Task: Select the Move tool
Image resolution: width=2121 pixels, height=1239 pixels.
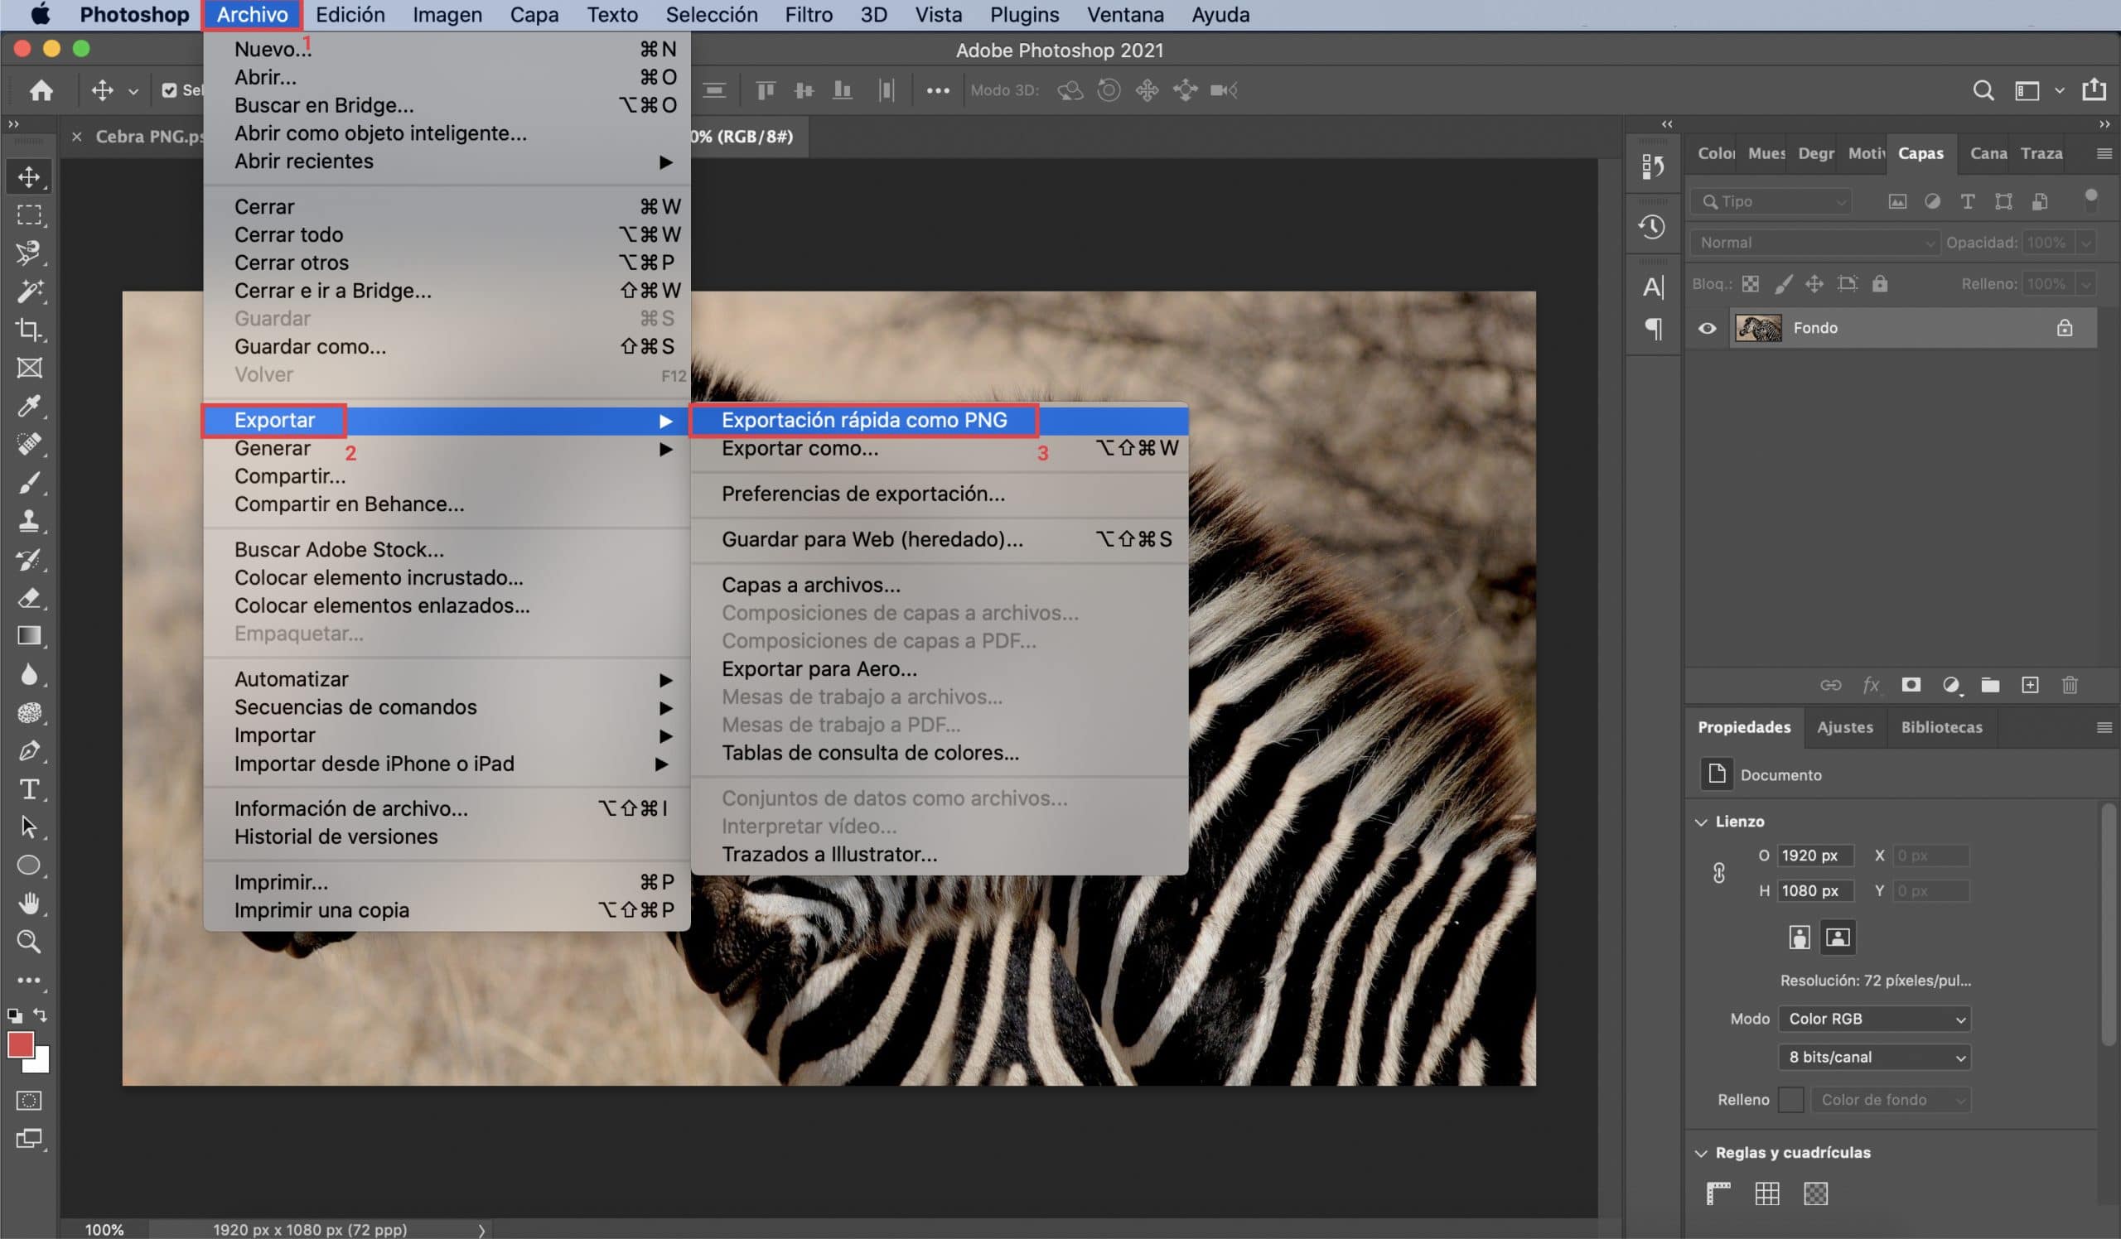Action: (x=30, y=177)
